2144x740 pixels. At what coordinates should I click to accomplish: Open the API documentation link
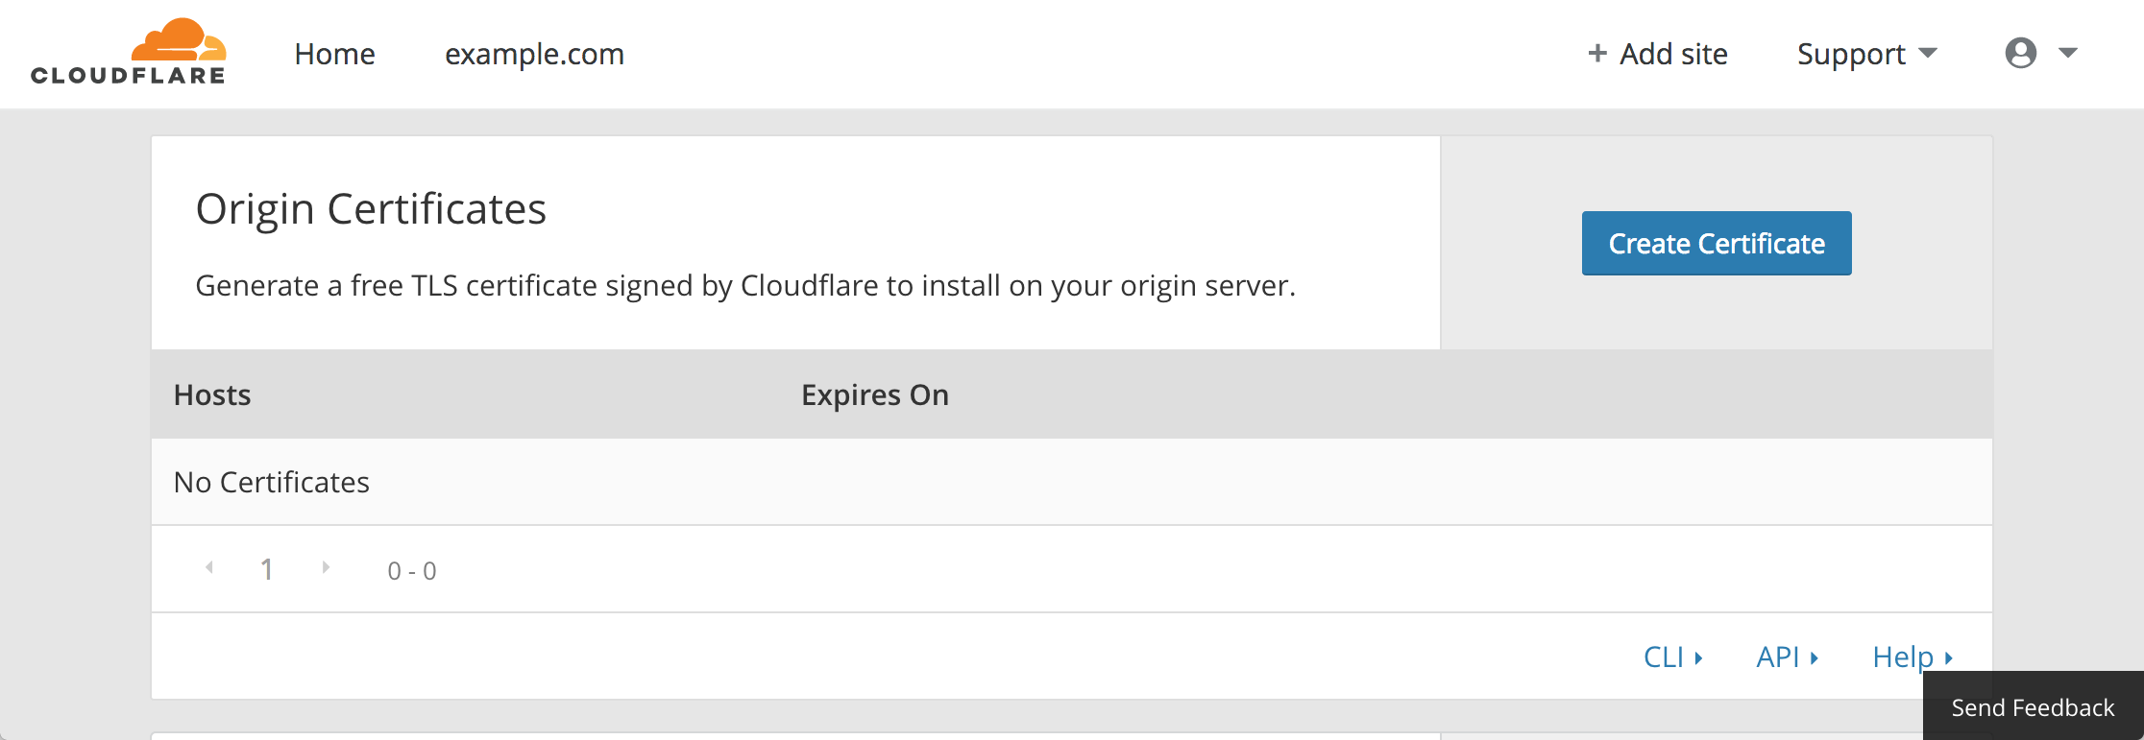[1778, 656]
